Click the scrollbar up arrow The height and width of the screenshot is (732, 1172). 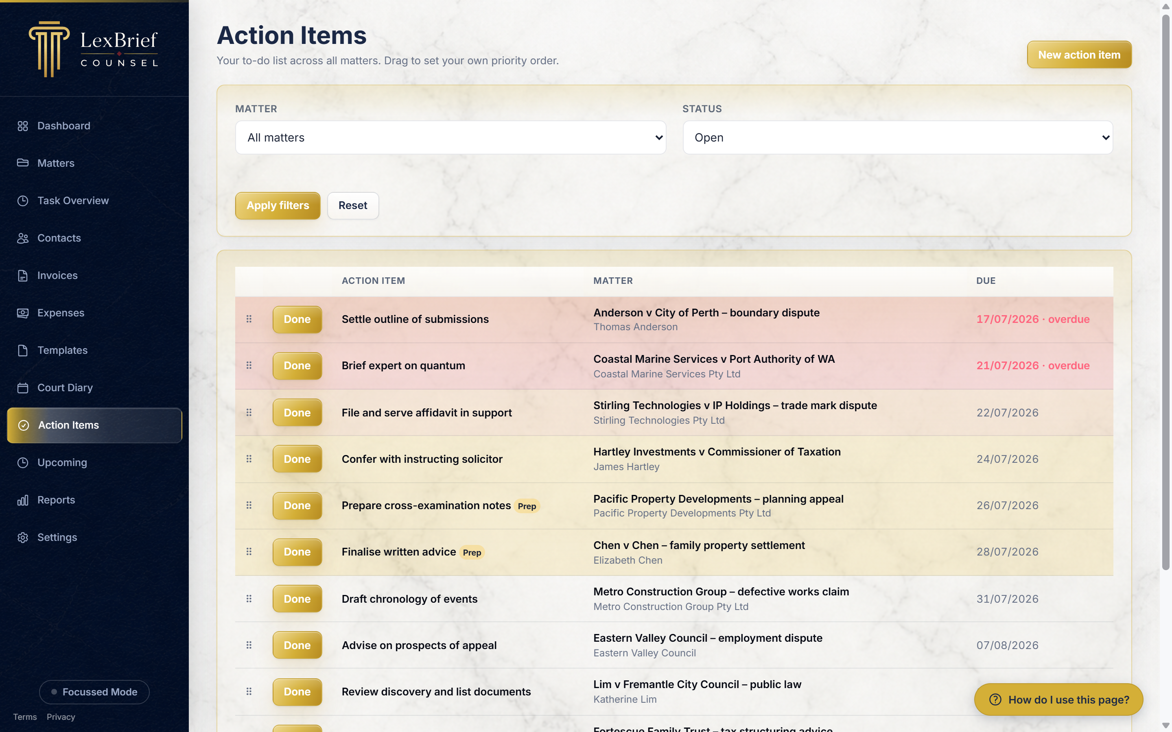pyautogui.click(x=1166, y=6)
